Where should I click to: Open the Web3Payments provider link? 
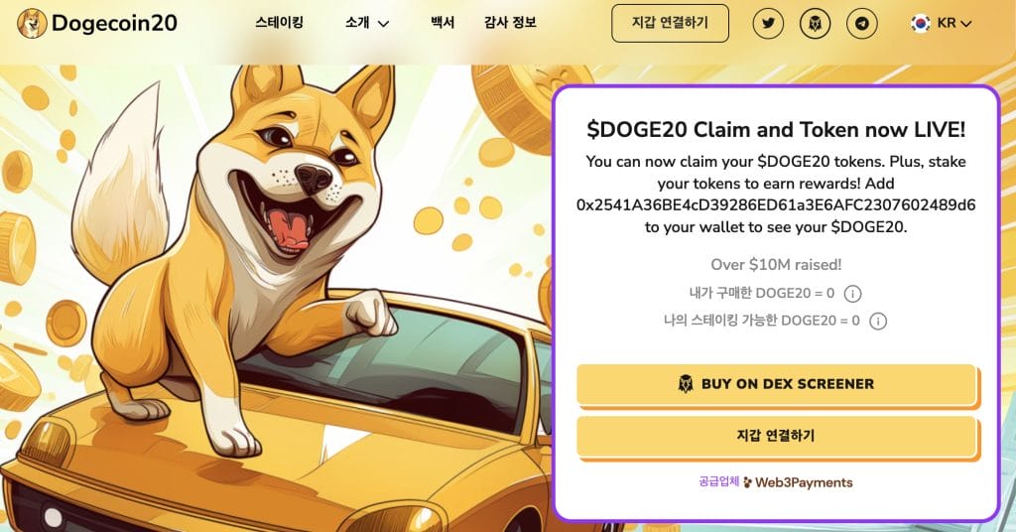(x=798, y=482)
